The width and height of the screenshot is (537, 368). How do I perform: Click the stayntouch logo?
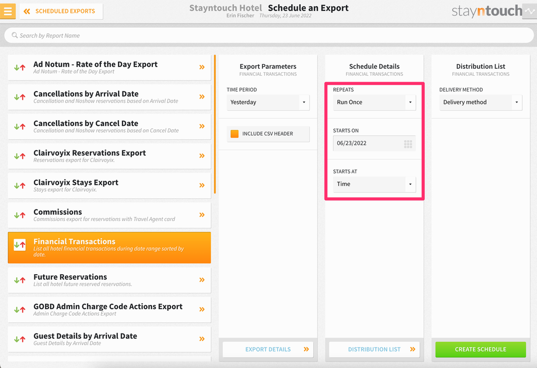pos(487,11)
